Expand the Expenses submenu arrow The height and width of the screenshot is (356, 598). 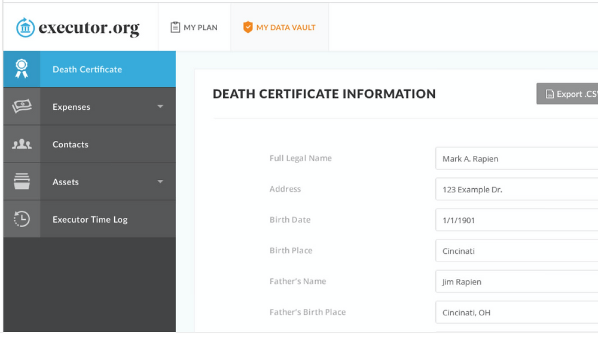pyautogui.click(x=160, y=106)
